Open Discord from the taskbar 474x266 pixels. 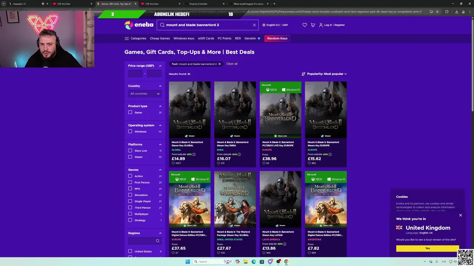coord(270,262)
